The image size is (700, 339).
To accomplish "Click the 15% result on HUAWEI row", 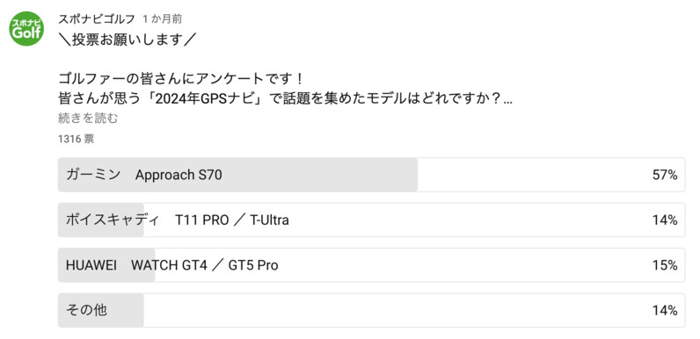I will tap(665, 265).
